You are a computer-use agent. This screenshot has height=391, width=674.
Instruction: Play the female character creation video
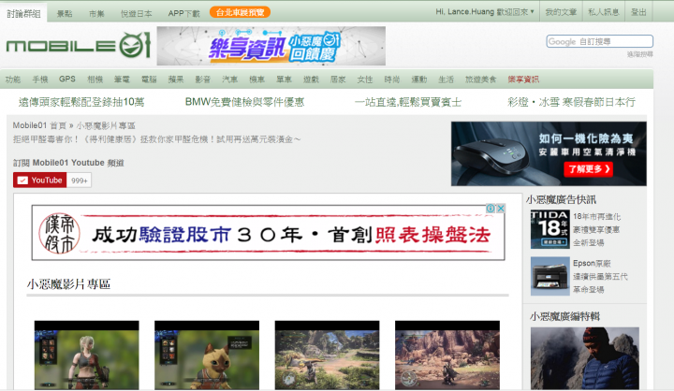point(87,355)
